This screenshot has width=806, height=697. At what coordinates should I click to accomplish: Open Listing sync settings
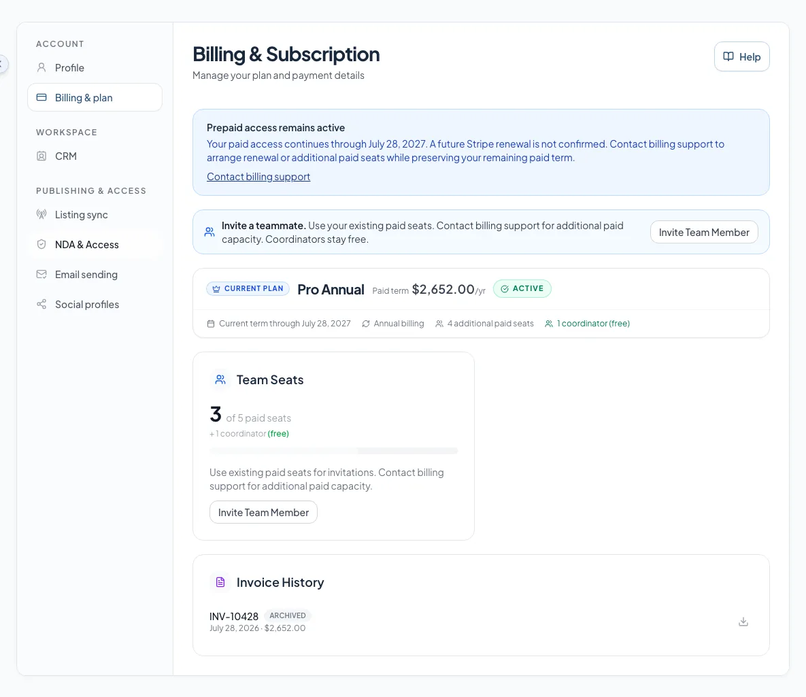coord(95,215)
